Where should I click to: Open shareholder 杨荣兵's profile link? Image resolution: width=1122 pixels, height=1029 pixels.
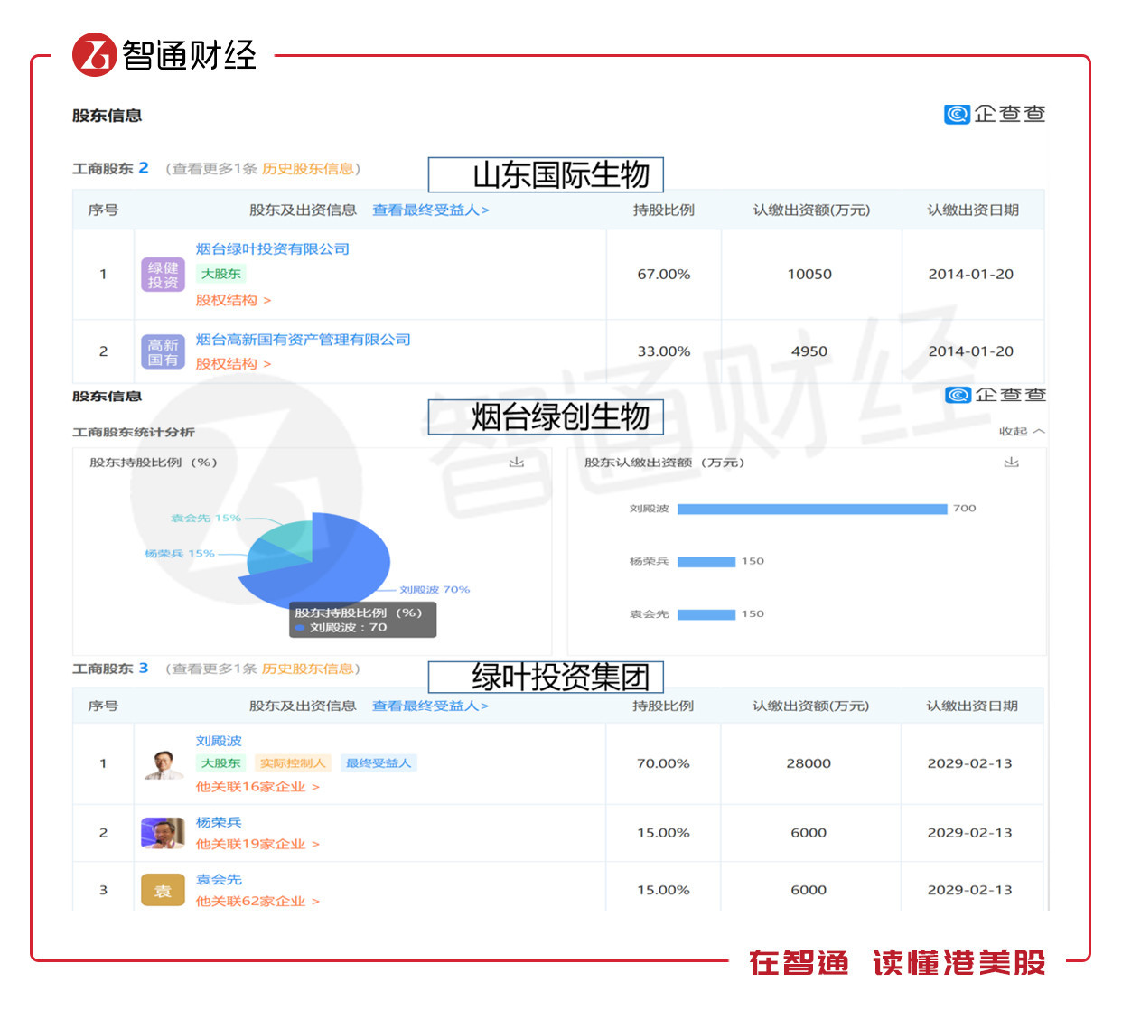click(219, 822)
